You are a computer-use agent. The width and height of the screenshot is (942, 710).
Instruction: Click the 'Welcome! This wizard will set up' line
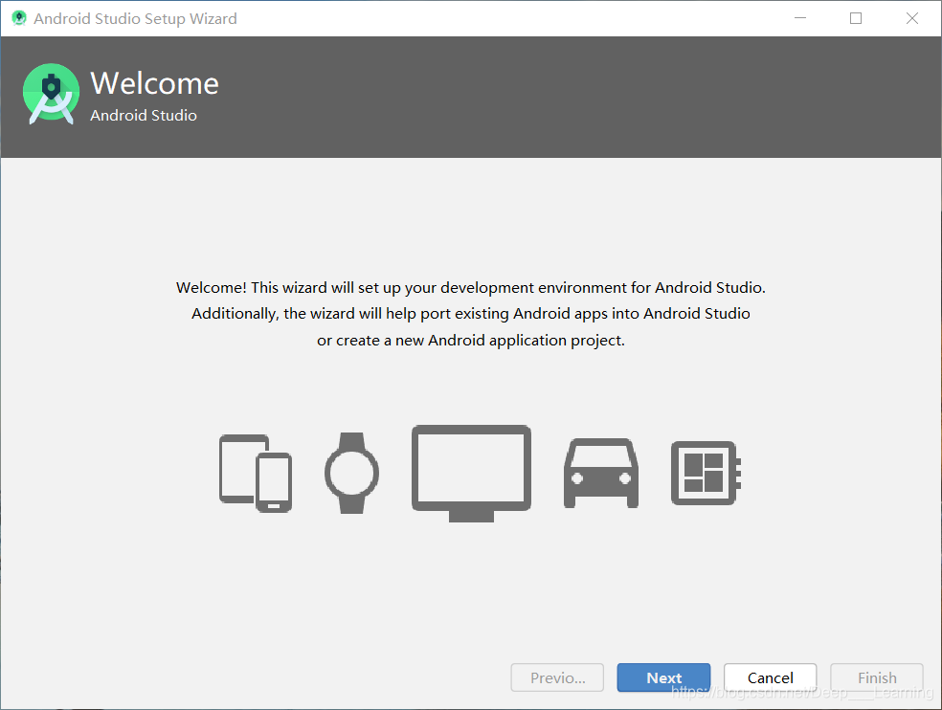[x=471, y=288]
